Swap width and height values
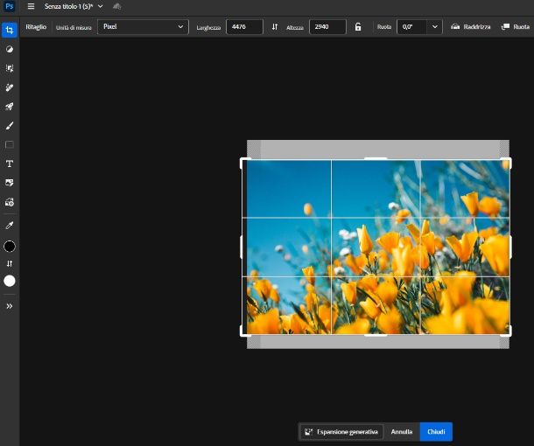Screen dimensions: 534x446 [275, 26]
